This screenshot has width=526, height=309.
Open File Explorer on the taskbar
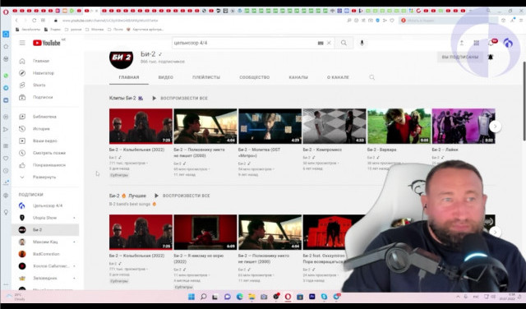pyautogui.click(x=251, y=297)
